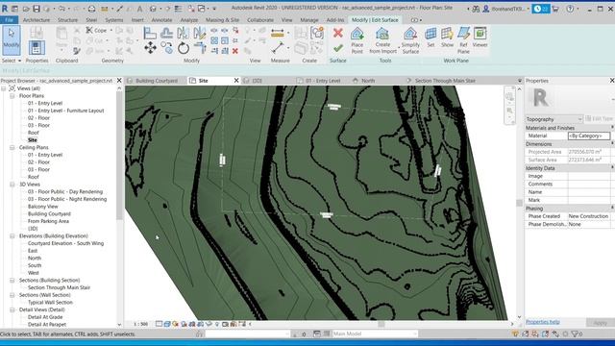The width and height of the screenshot is (615, 346).
Task: Open the File menu
Action: point(9,19)
